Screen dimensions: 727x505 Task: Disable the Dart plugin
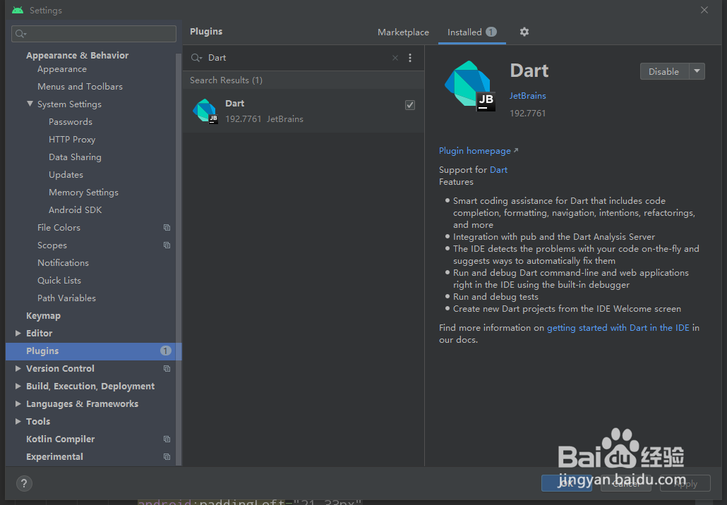(x=664, y=71)
